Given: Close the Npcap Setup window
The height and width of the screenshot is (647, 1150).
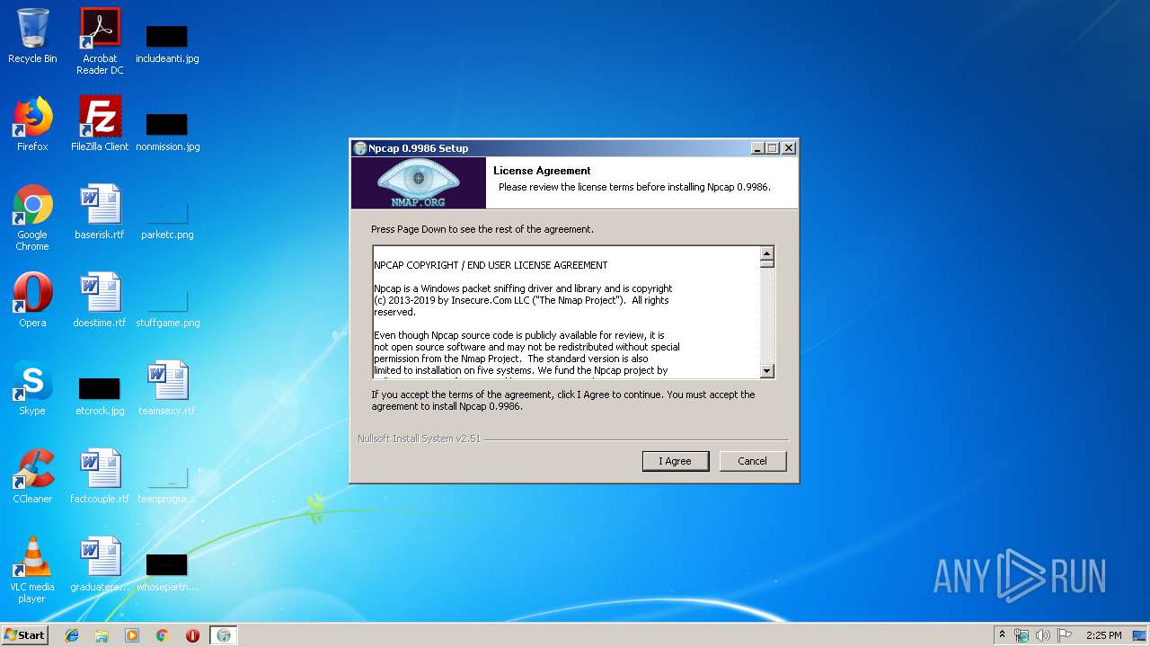Looking at the screenshot, I should click(789, 148).
